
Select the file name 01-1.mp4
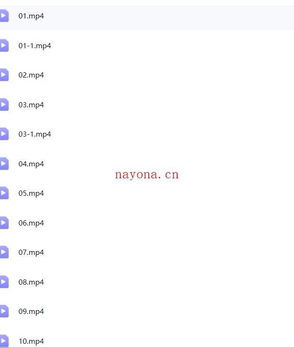35,46
